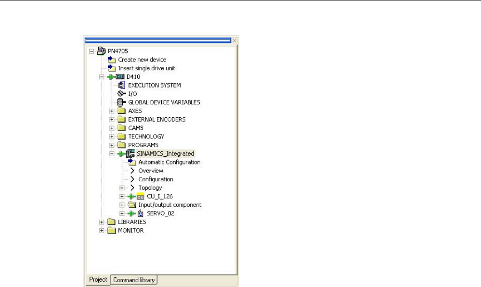
Task: Expand the MONITOR folder
Action: tap(102, 231)
